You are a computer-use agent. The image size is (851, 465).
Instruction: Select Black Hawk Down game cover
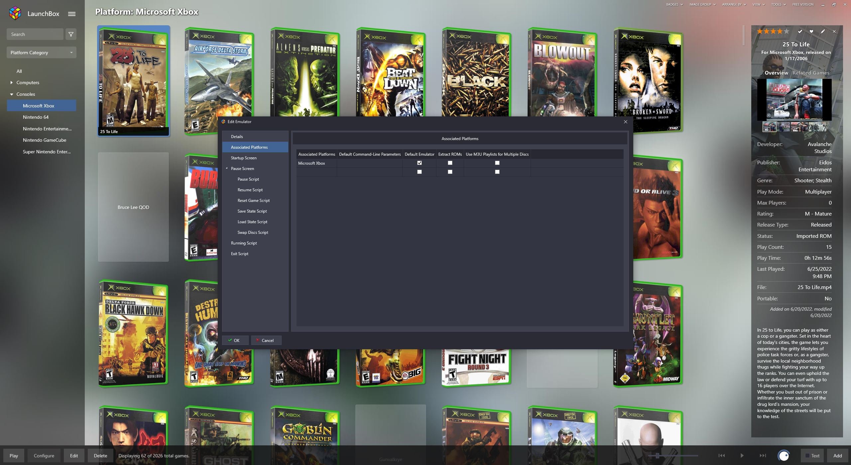coord(133,333)
